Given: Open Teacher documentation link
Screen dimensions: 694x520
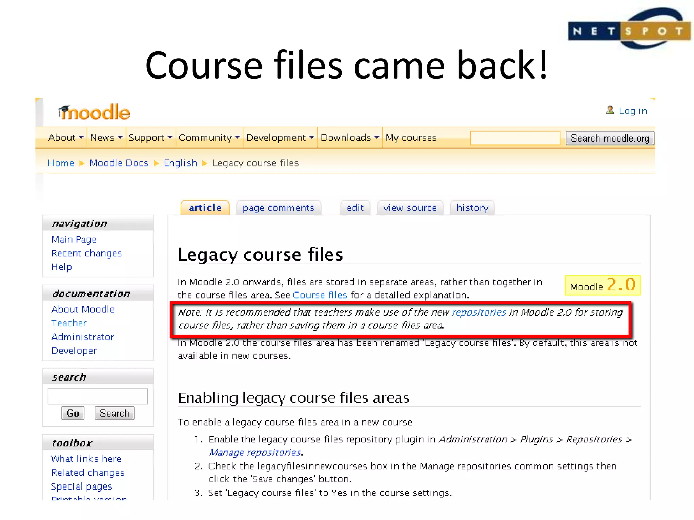Looking at the screenshot, I should point(69,323).
